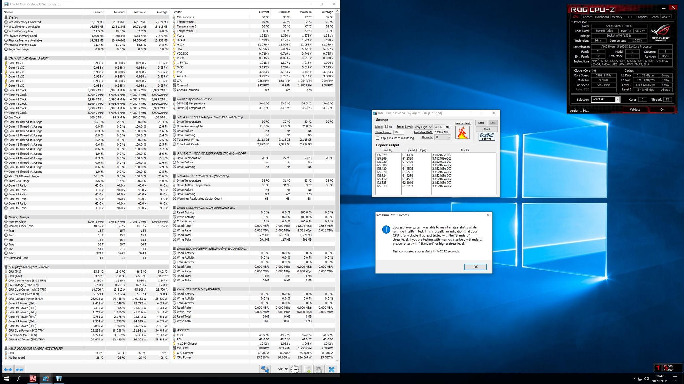Click Freeze Test label in IntelBurnTest
This screenshot has width=684, height=384.
tap(462, 123)
